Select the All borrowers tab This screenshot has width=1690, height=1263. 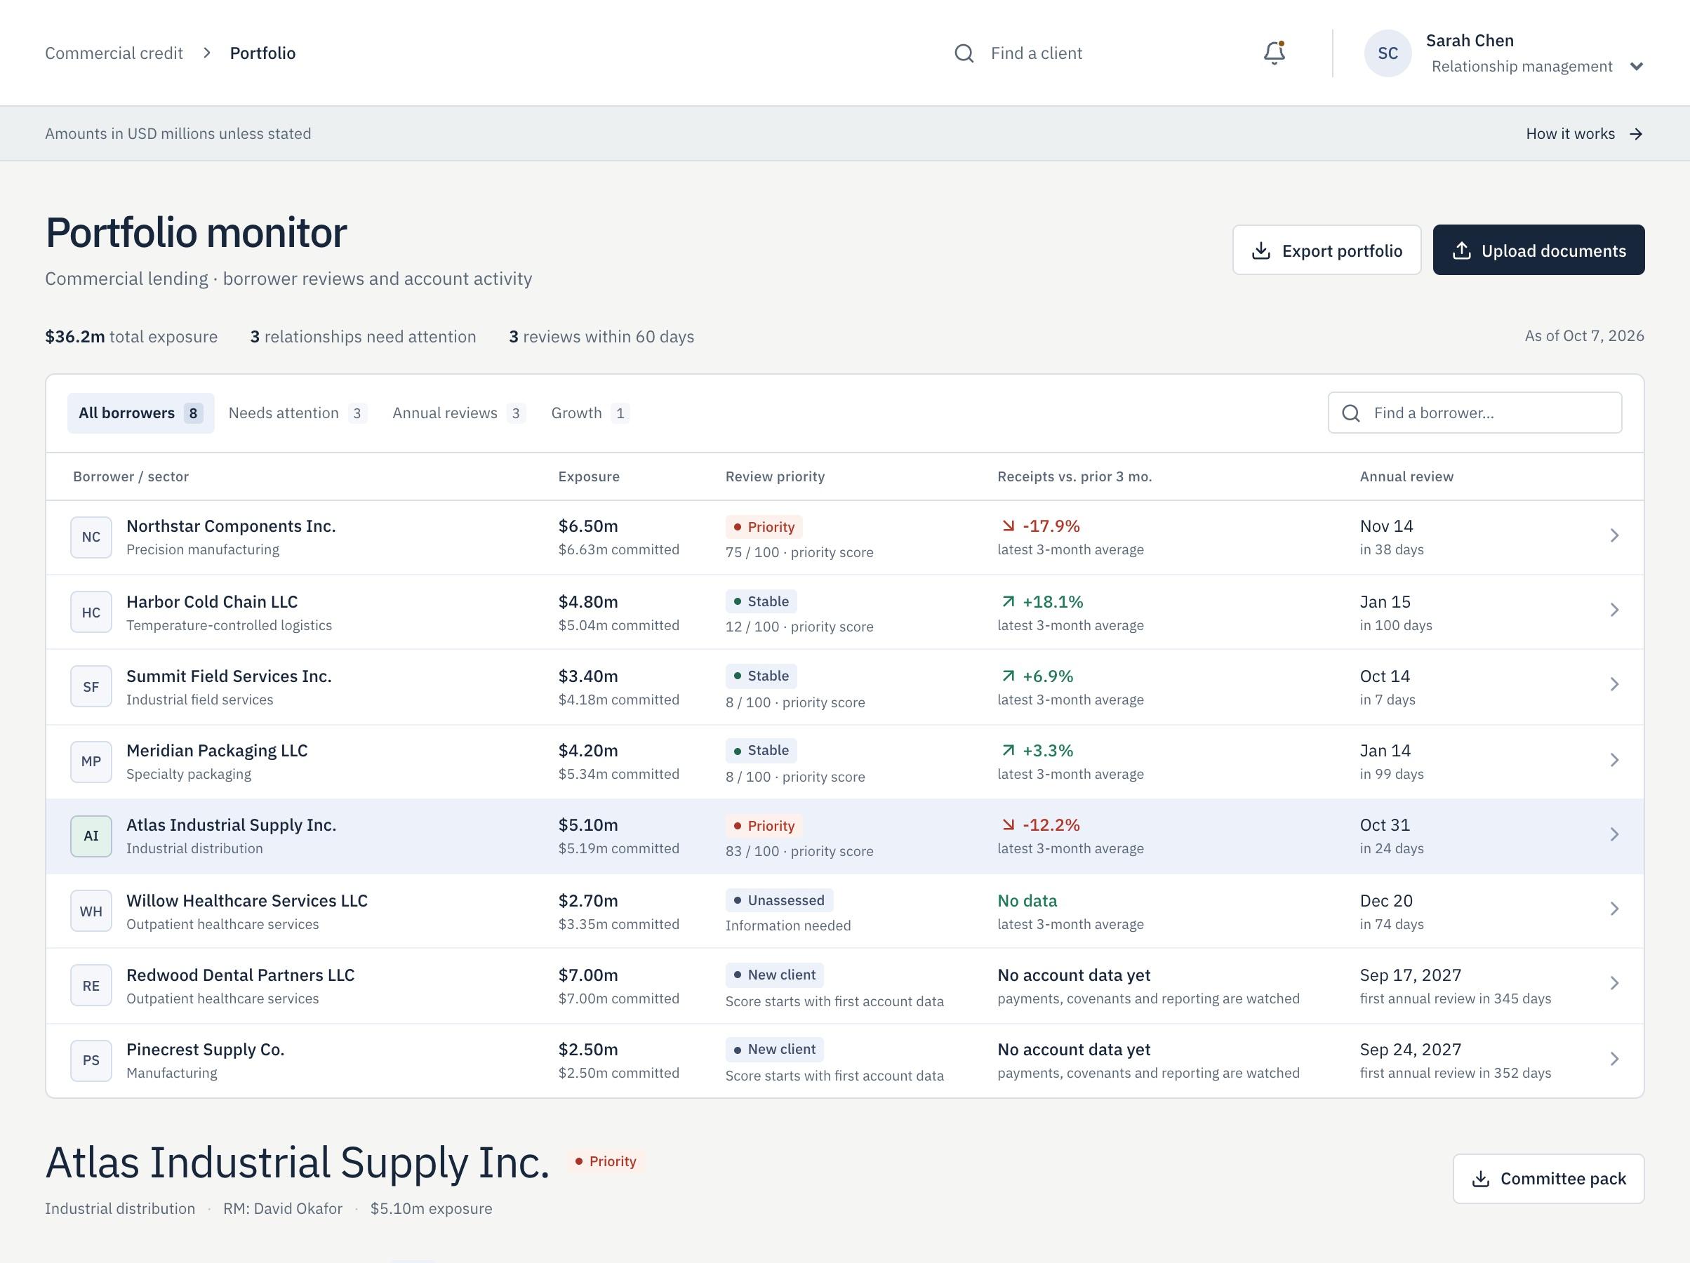[140, 413]
